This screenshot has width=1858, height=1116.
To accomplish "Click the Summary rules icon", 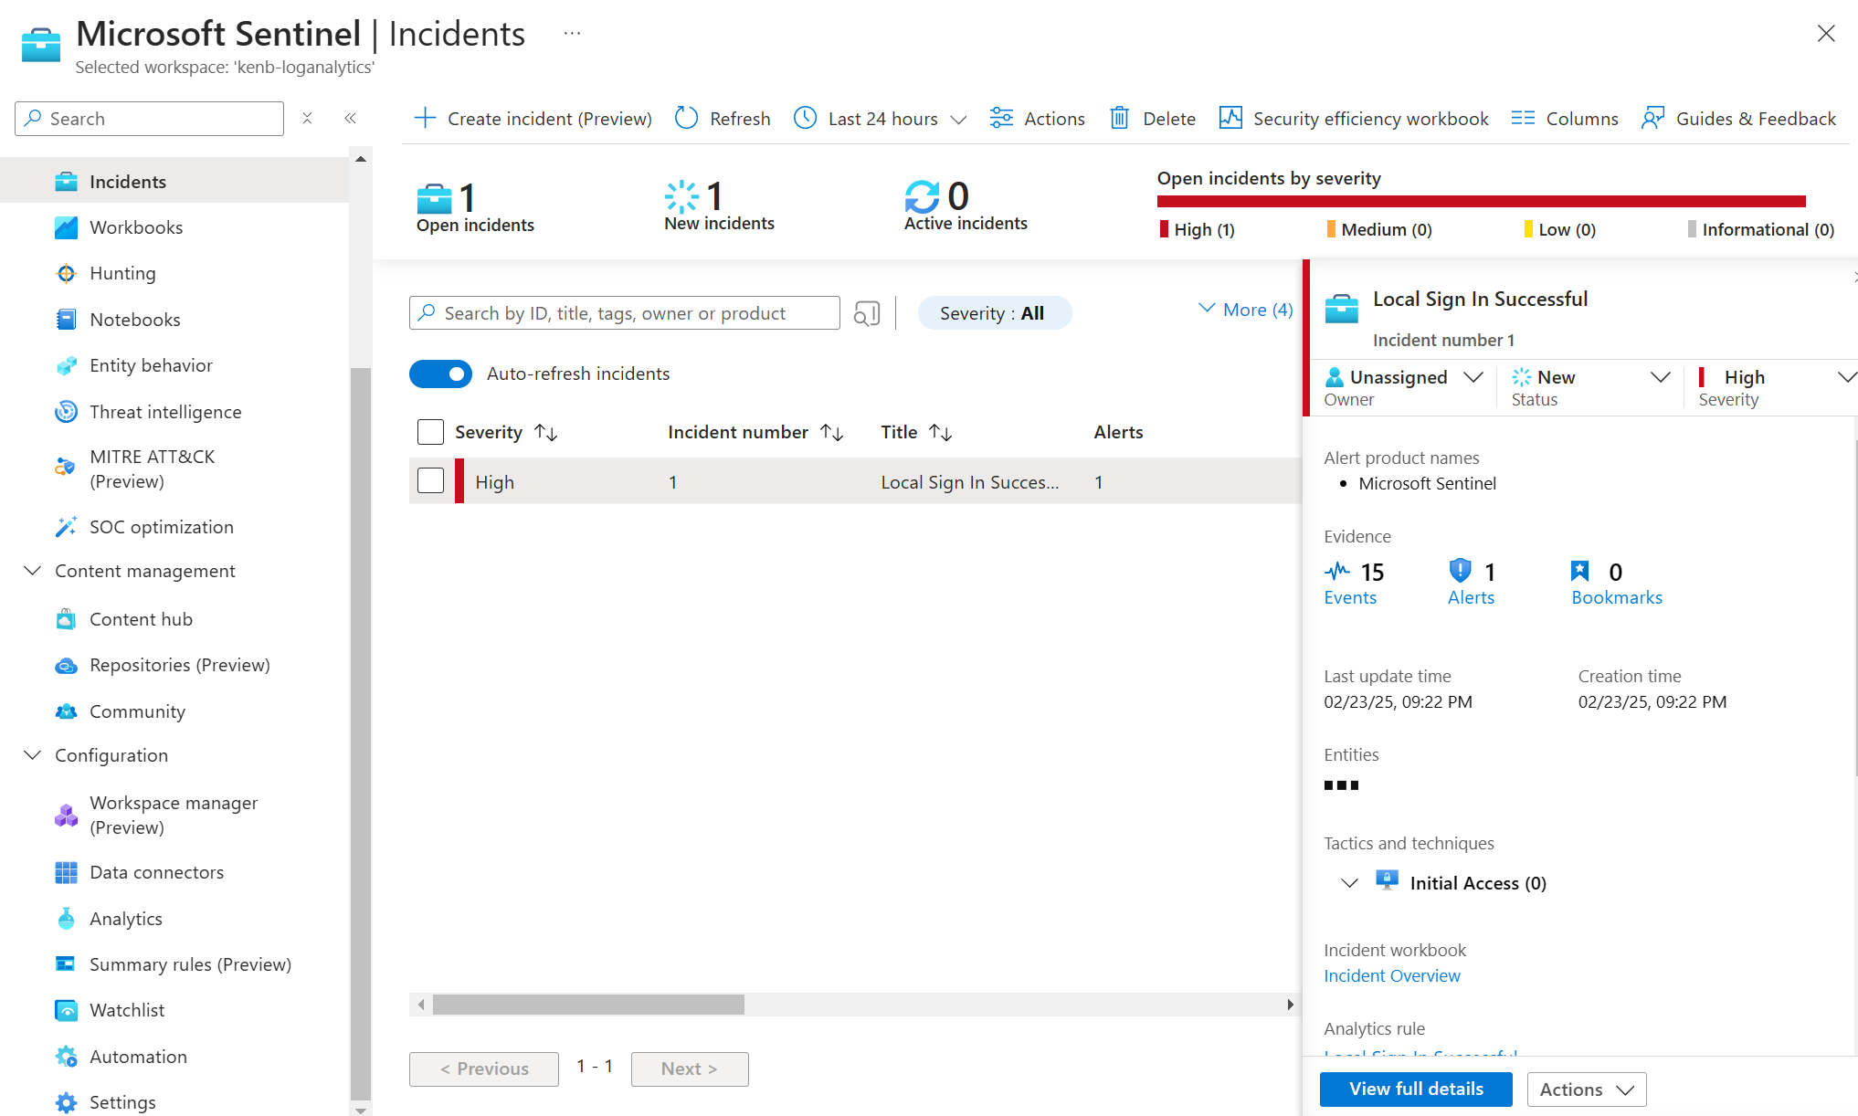I will pyautogui.click(x=66, y=964).
